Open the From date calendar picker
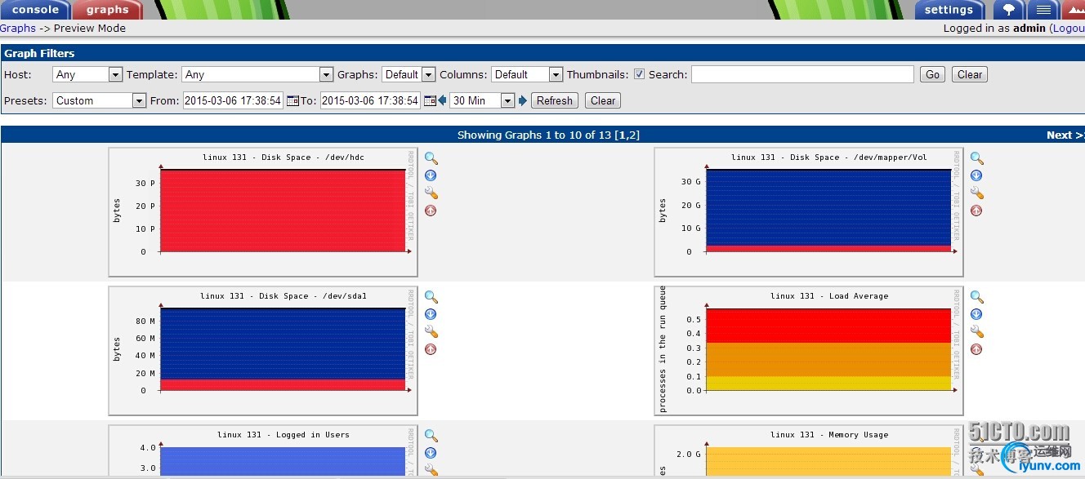The width and height of the screenshot is (1085, 479). [292, 101]
